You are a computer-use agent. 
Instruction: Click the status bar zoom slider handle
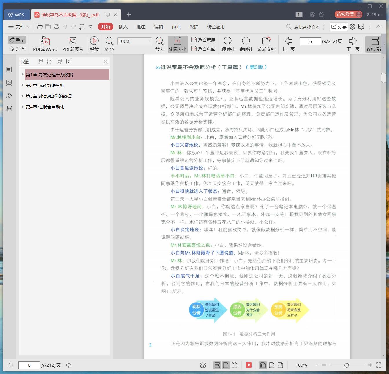tap(346, 365)
